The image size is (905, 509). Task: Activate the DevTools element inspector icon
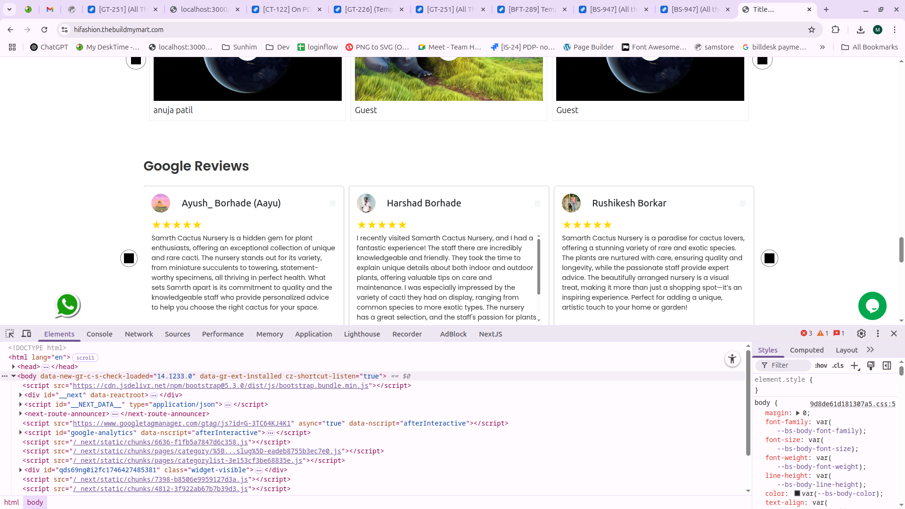coord(9,334)
